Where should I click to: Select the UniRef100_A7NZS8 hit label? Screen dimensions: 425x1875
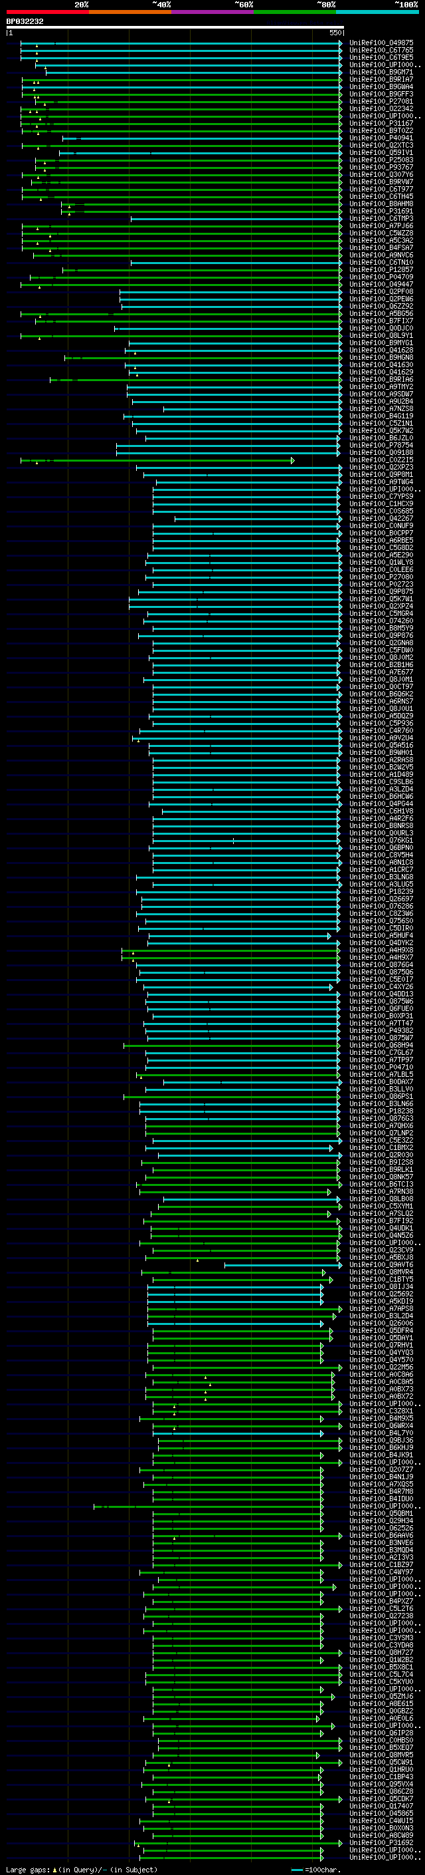coord(381,409)
